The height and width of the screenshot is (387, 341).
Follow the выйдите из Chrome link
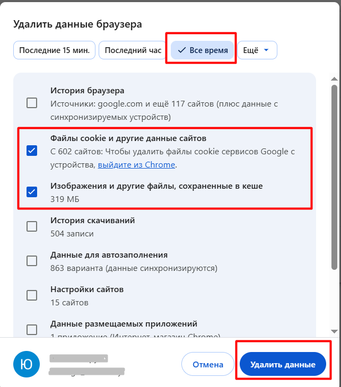(x=136, y=165)
